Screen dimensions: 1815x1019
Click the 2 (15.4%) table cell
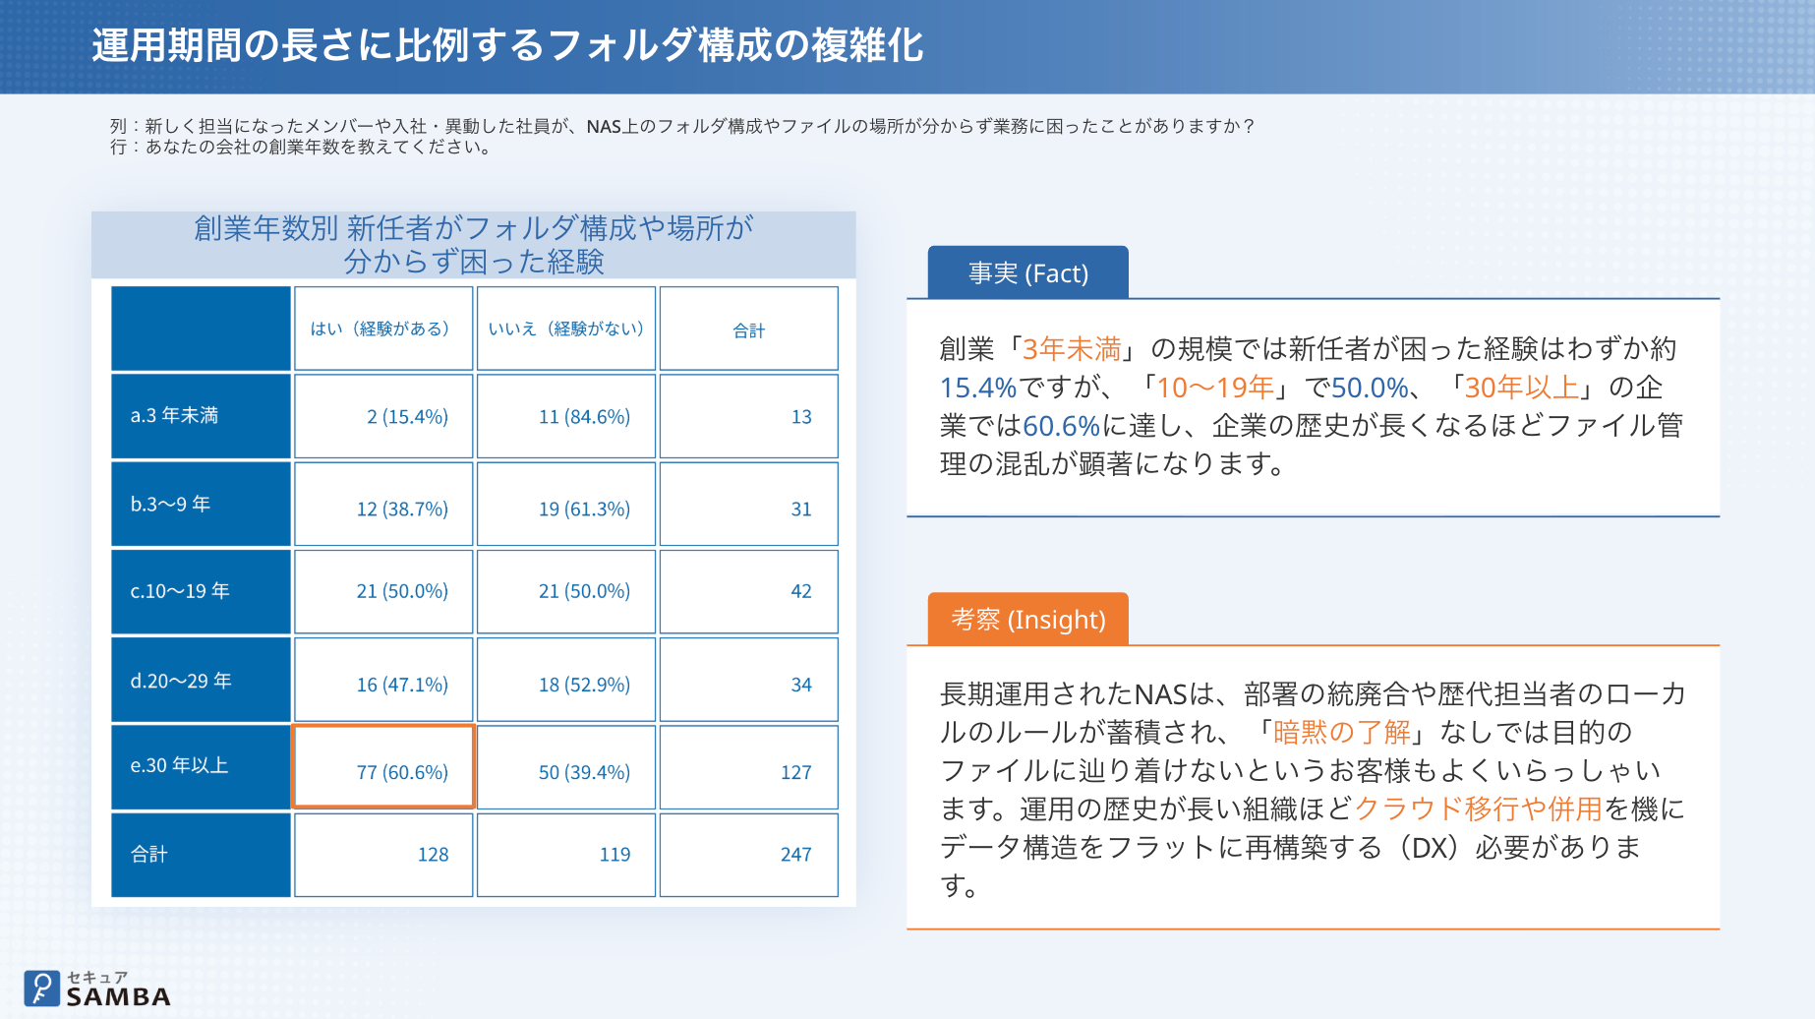click(383, 416)
